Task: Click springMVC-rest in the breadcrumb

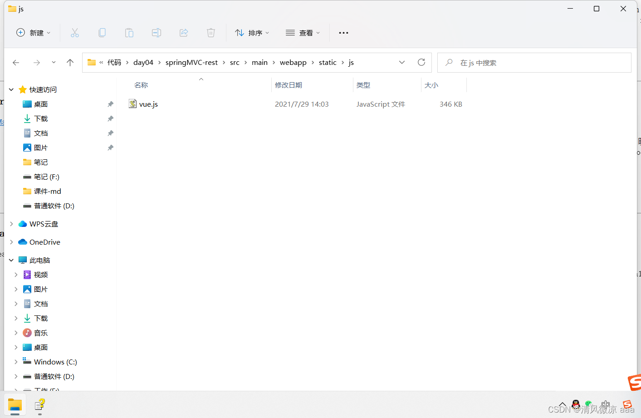Action: click(x=191, y=62)
